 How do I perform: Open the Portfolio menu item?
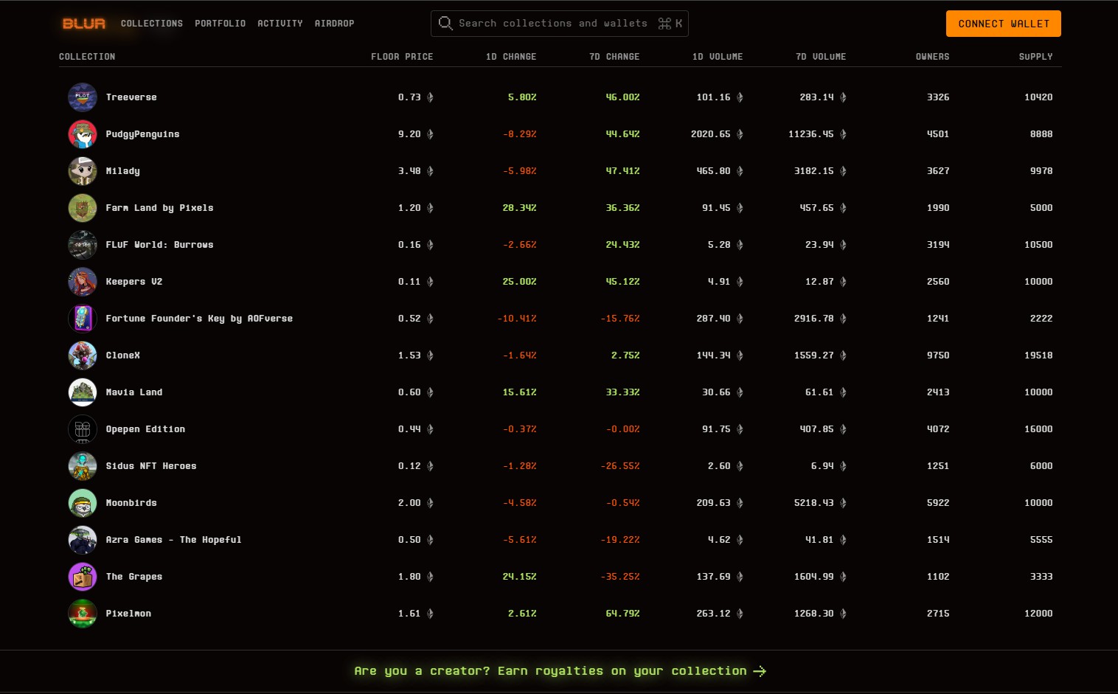(220, 24)
